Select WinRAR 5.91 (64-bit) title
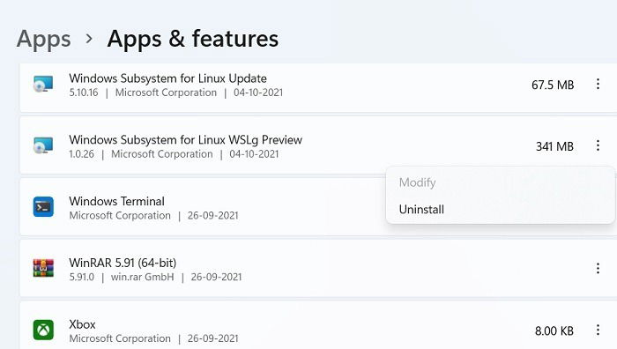617x349 pixels. tap(123, 263)
